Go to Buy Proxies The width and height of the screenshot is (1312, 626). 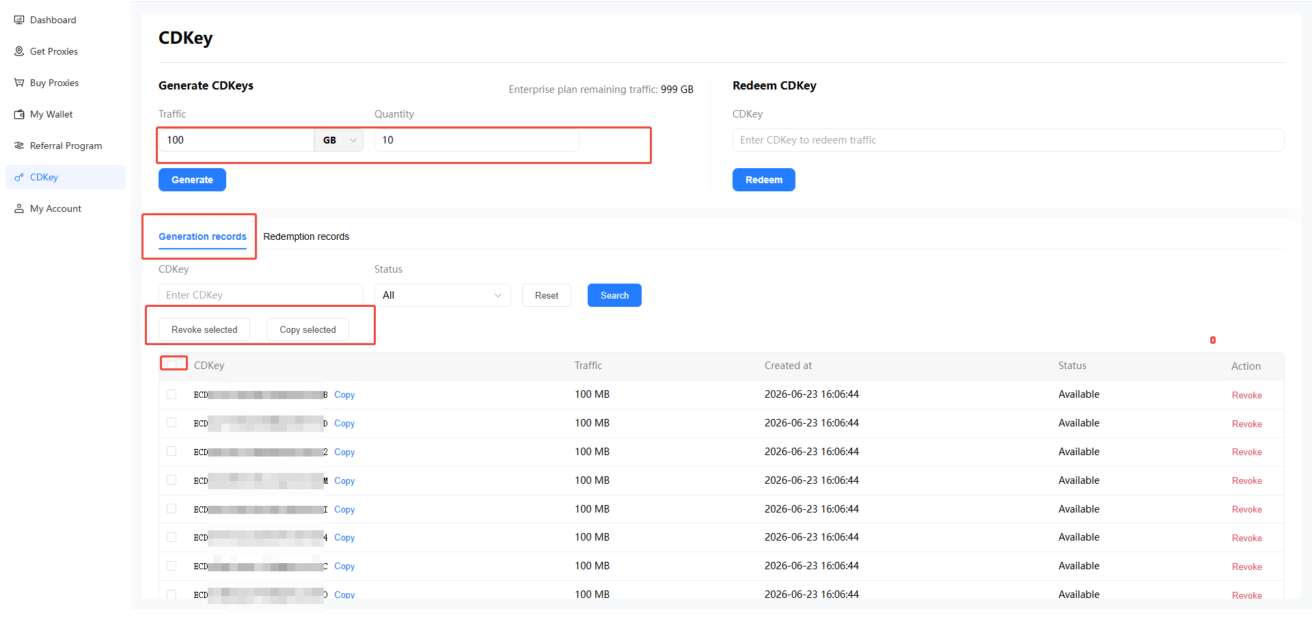point(66,83)
